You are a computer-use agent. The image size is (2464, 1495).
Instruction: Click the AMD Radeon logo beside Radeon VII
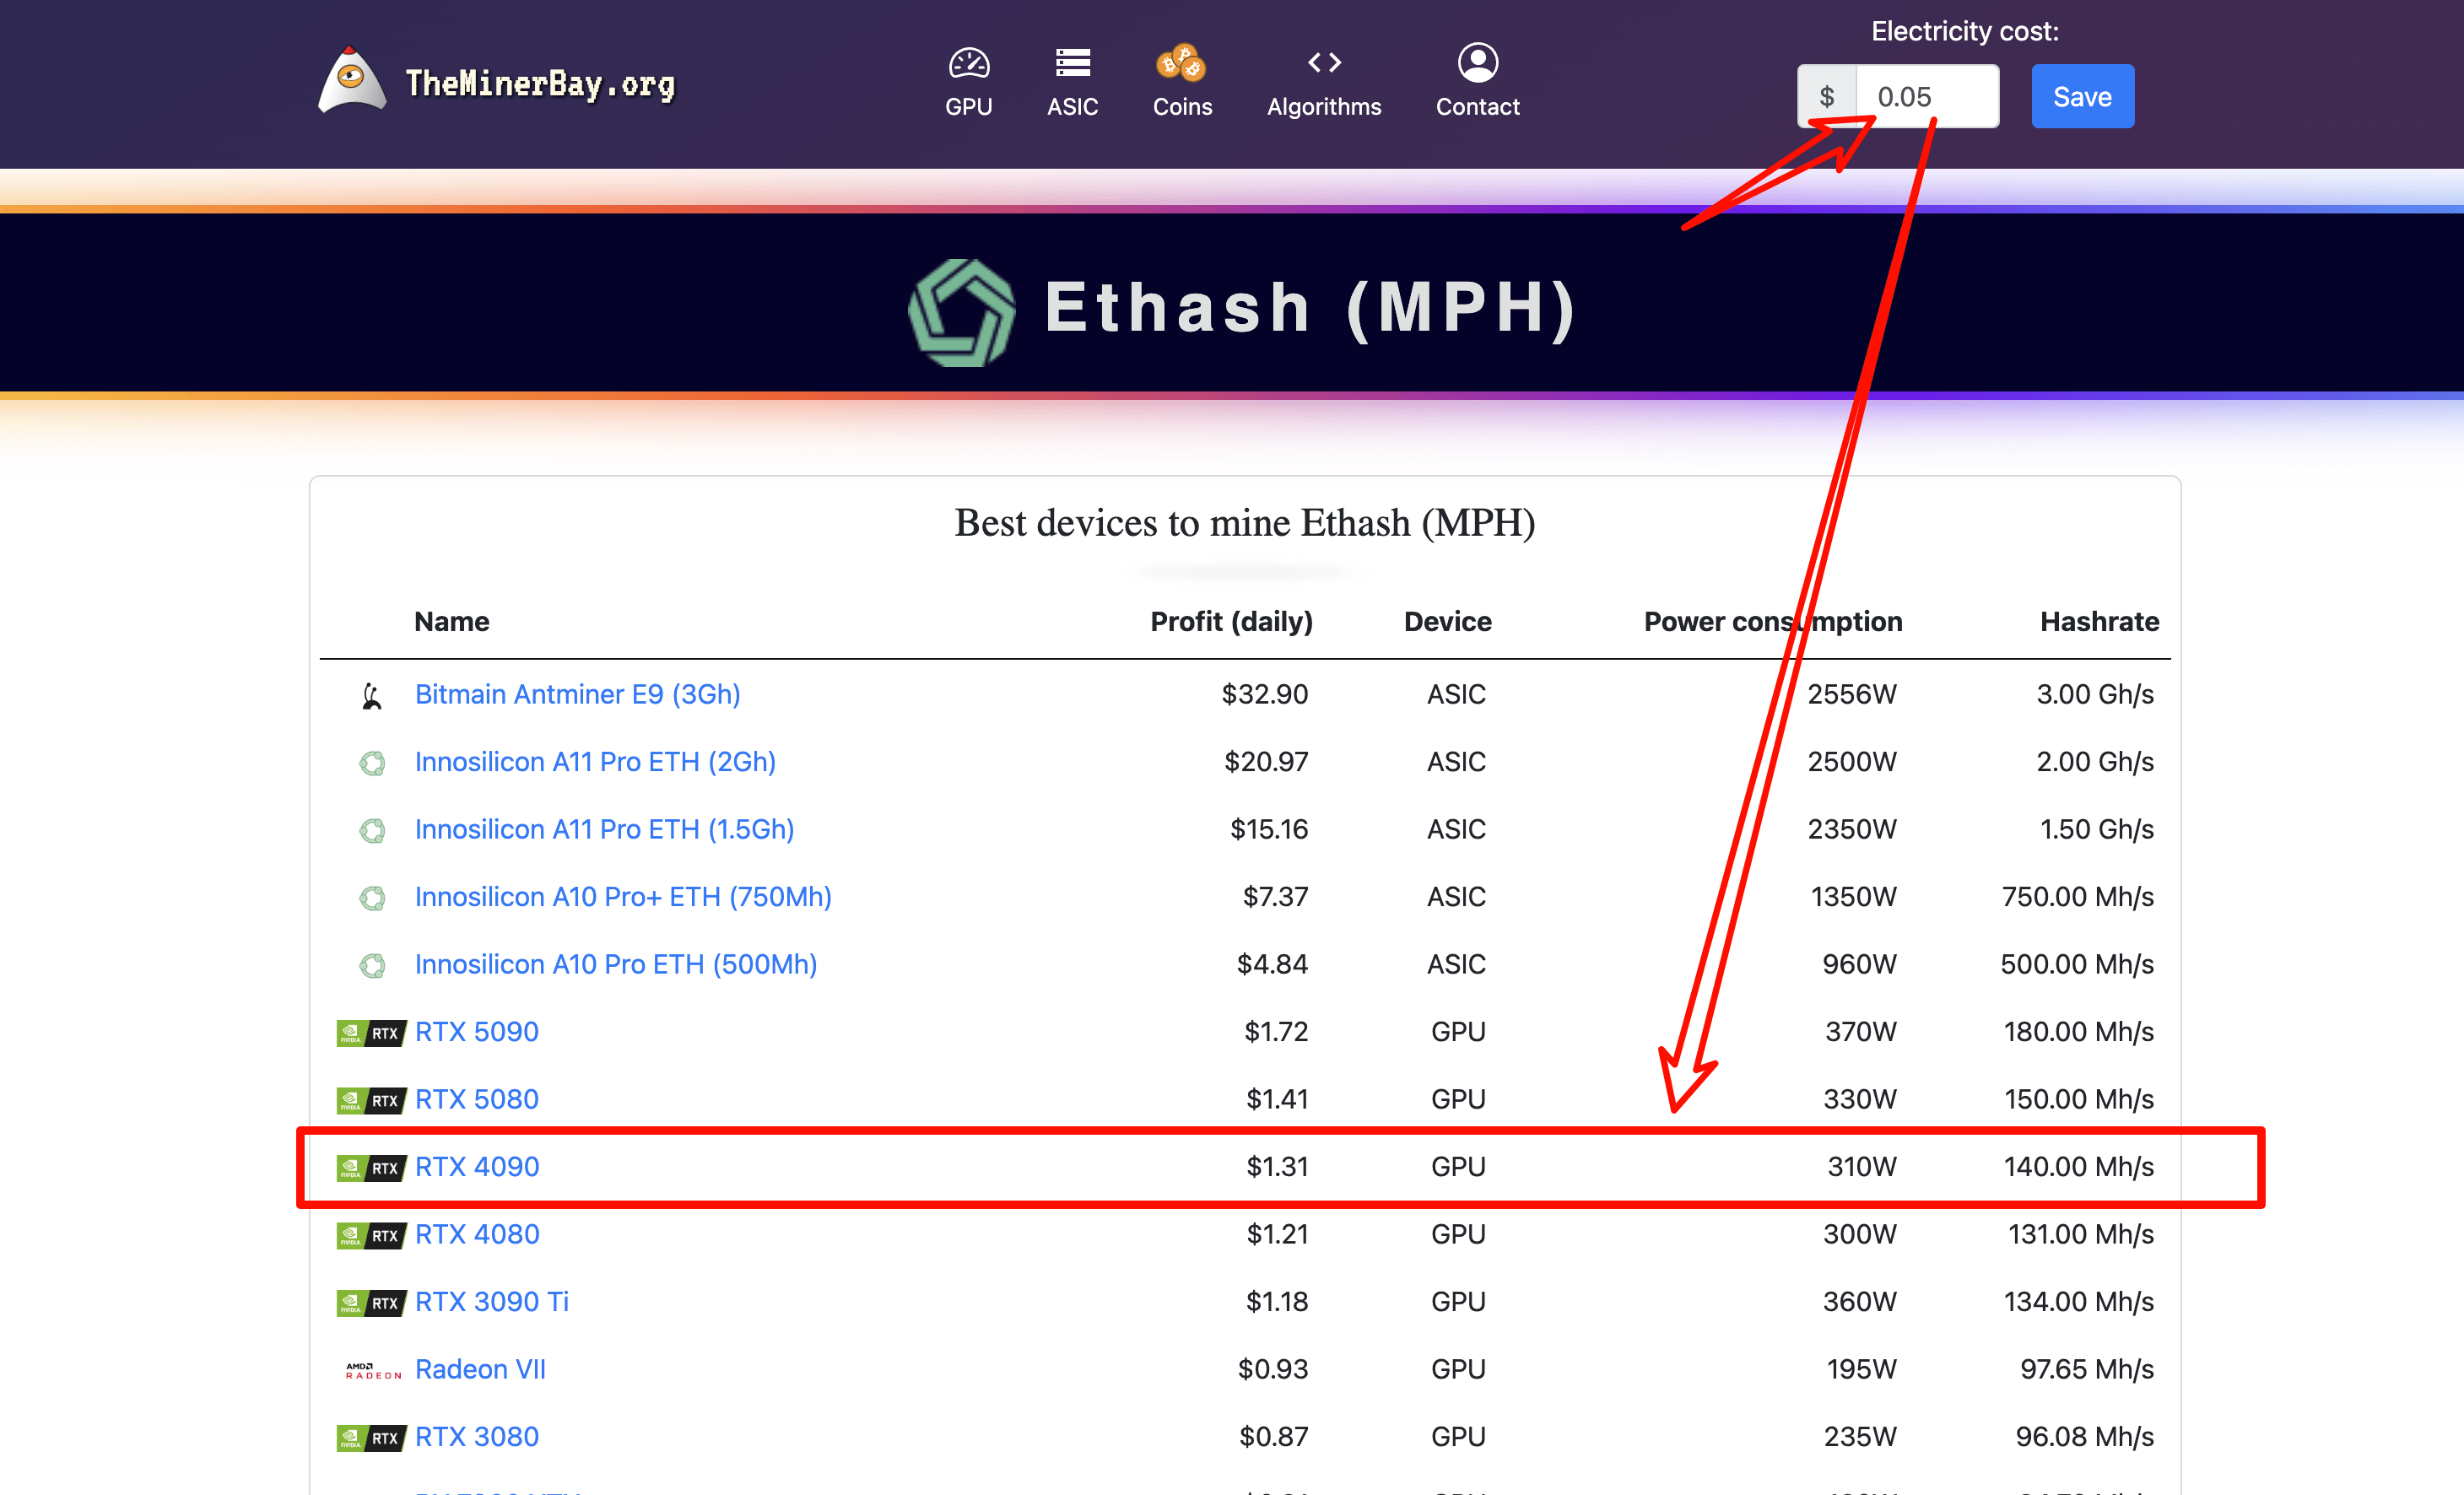point(373,1370)
